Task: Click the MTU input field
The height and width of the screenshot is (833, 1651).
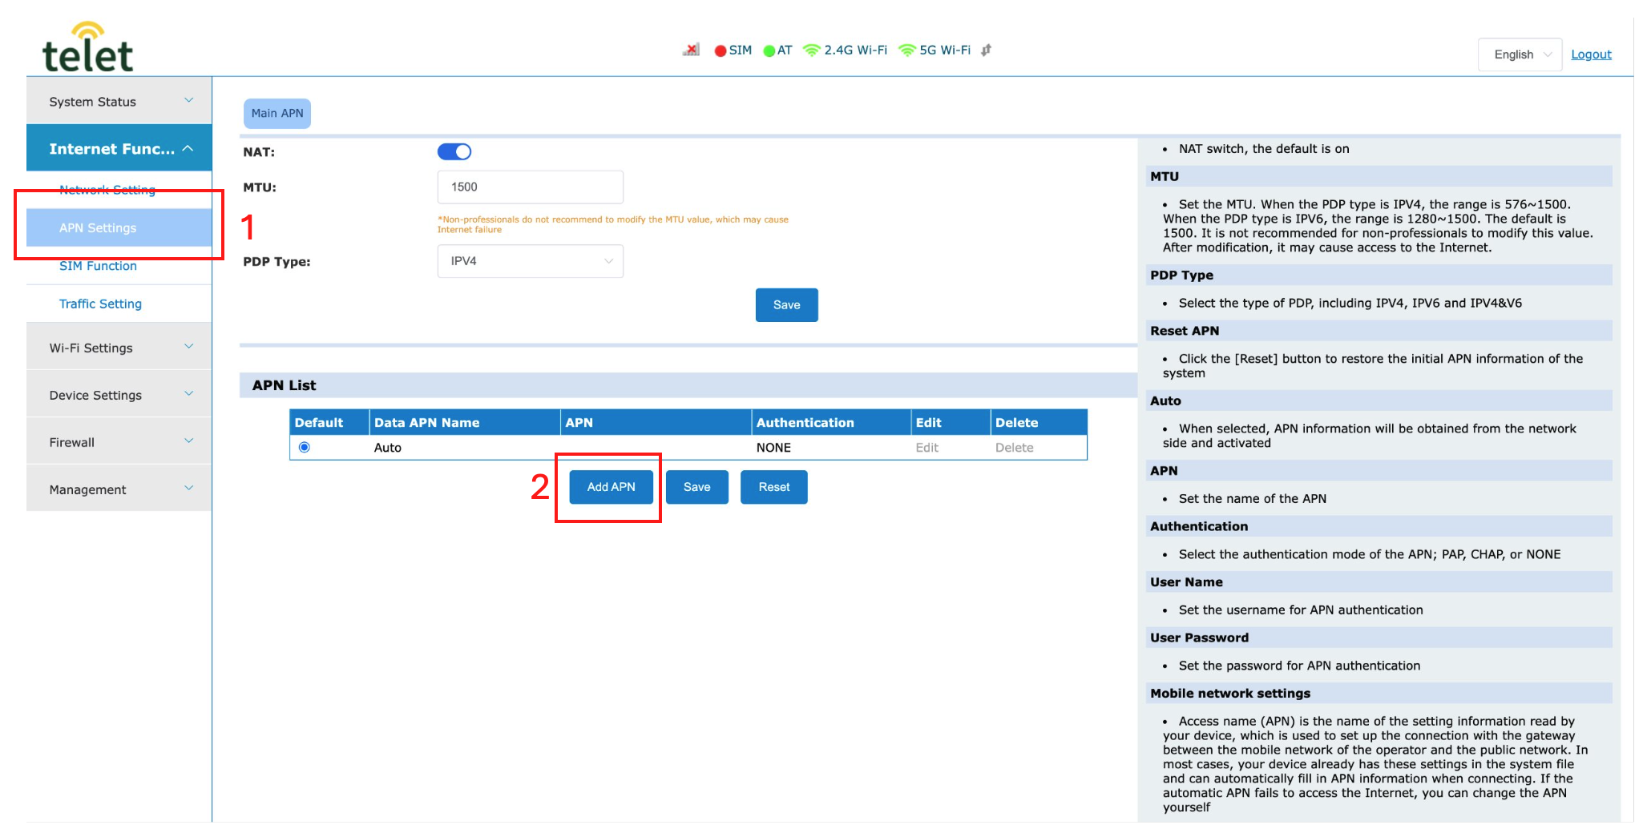Action: [530, 187]
